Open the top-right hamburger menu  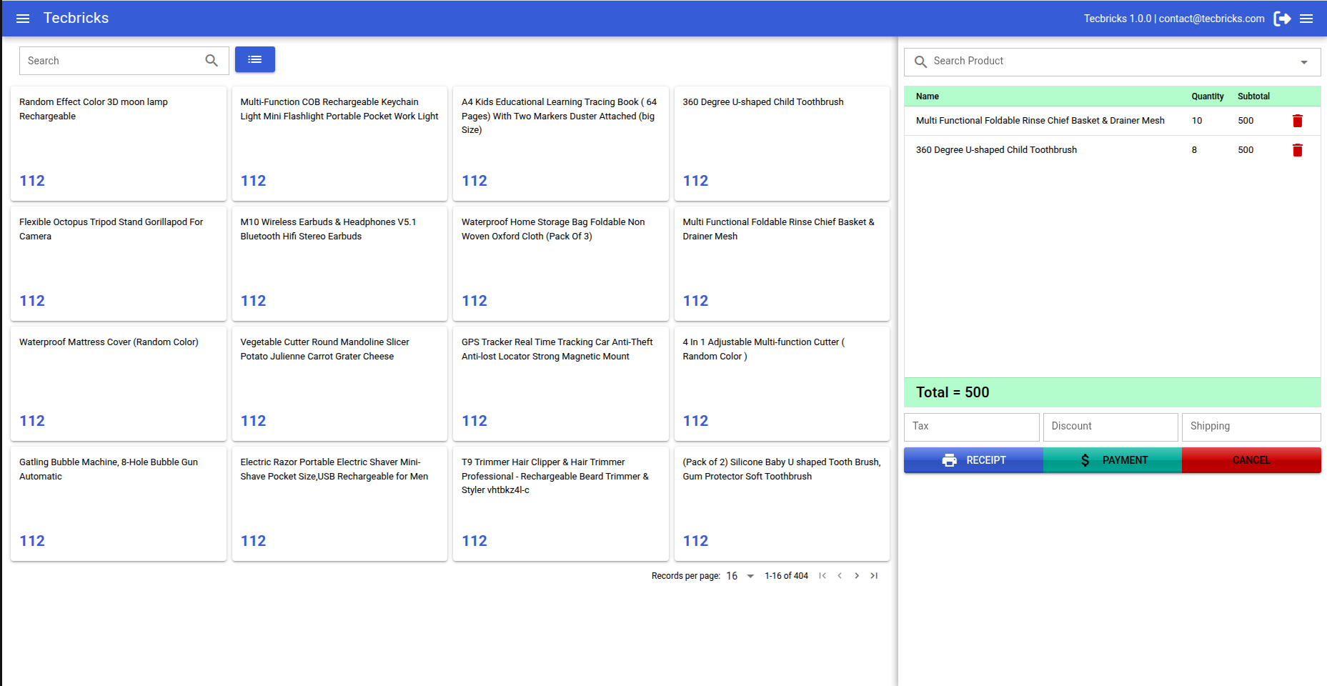point(1306,19)
